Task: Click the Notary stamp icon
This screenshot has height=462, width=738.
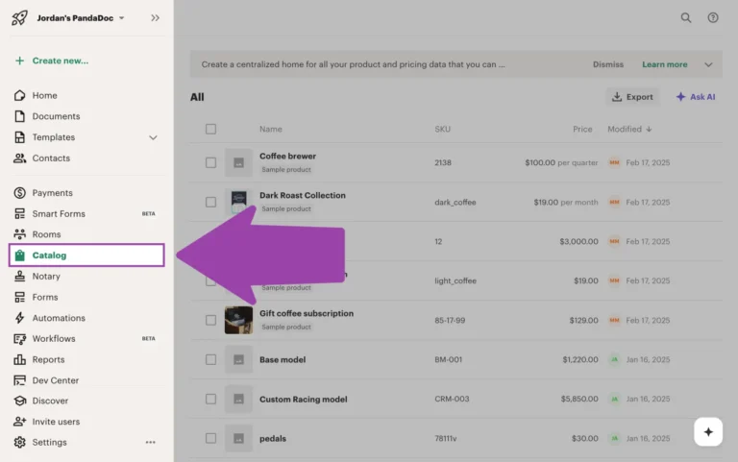Action: point(19,277)
